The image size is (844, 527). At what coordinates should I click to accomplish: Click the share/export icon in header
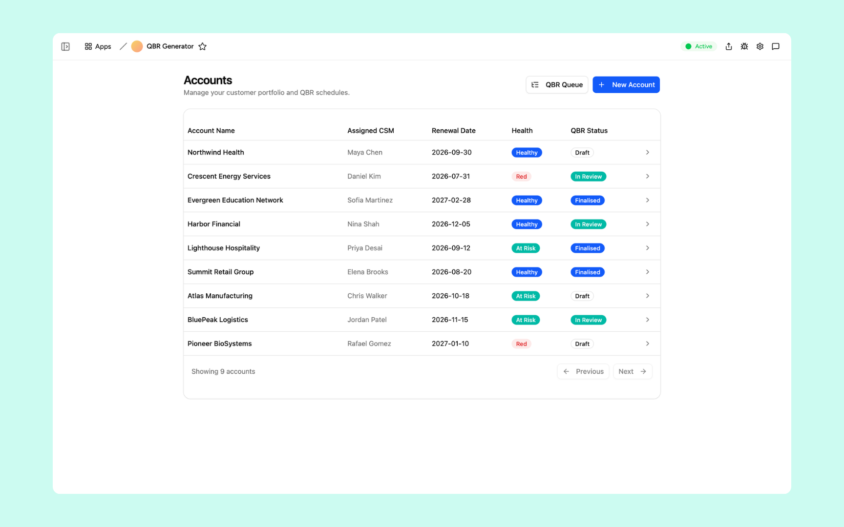click(728, 46)
